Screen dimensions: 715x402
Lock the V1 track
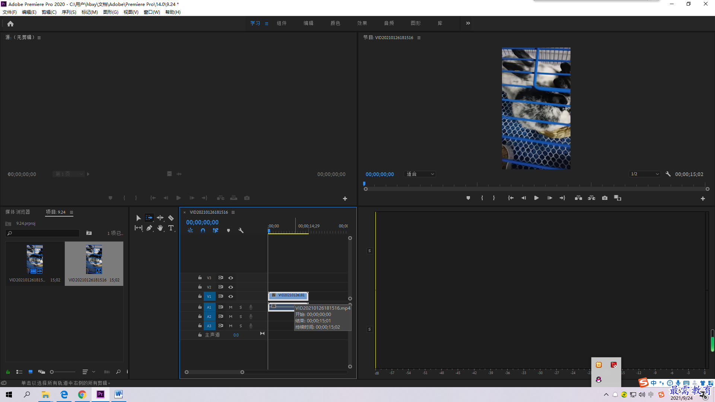click(x=200, y=296)
